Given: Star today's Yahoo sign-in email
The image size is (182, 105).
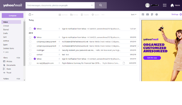Looking at the screenshot, I should click(59, 29).
